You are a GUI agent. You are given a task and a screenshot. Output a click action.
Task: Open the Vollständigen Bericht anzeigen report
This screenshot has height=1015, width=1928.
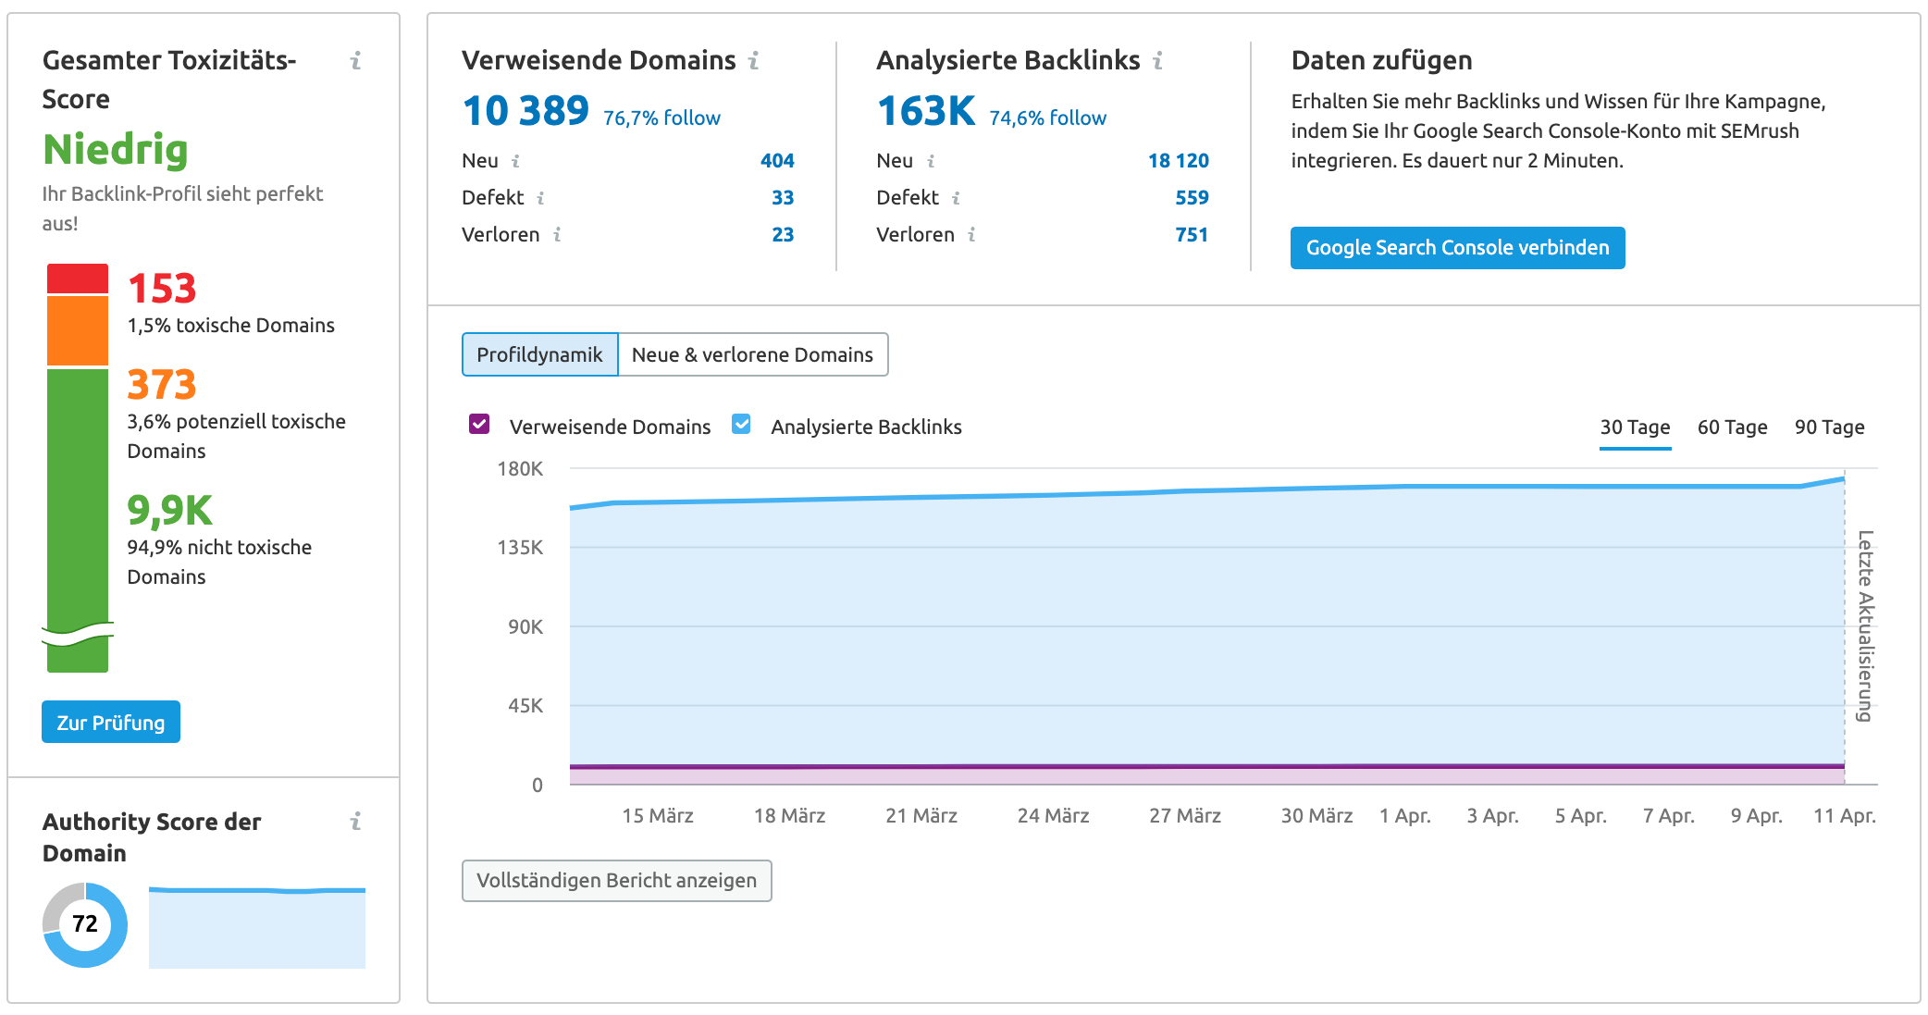pos(617,880)
